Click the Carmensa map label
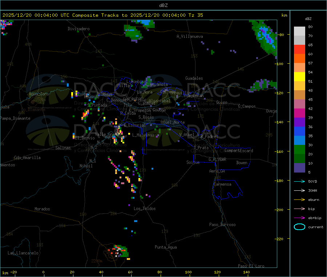This screenshot has width=327, height=277. click(222, 184)
